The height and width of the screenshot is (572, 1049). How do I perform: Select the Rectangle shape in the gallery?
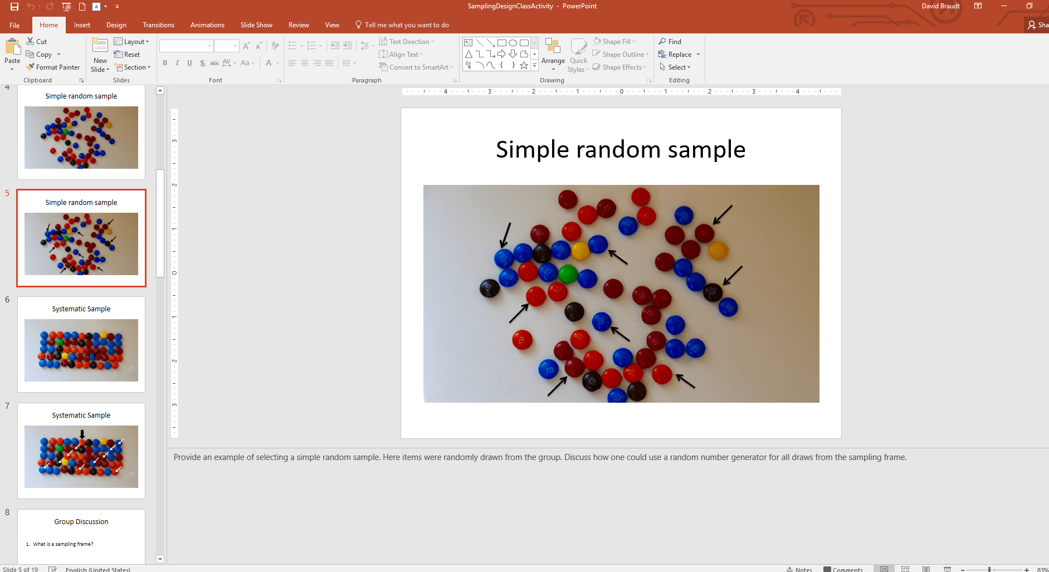tap(502, 43)
